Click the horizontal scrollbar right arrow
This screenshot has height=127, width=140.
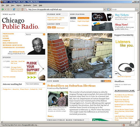[x=136, y=122]
